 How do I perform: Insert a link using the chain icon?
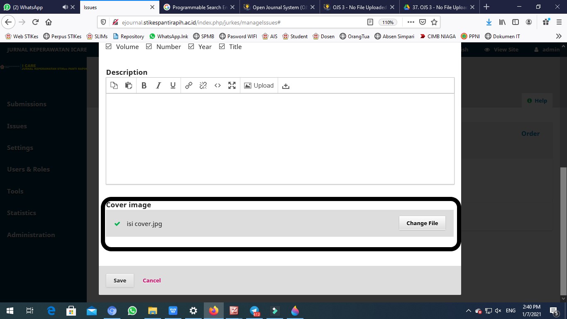click(x=188, y=86)
